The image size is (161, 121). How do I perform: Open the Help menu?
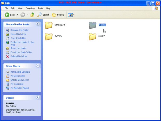[x=48, y=8]
